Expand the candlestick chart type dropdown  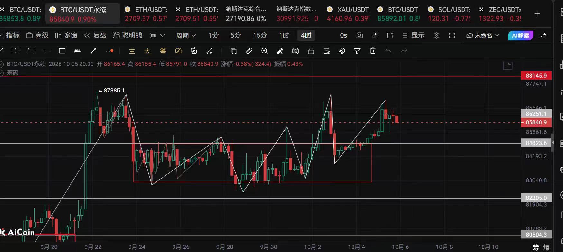coord(157,35)
